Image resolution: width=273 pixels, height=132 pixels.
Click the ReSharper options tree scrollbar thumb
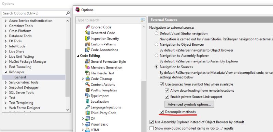[x=144, y=106]
